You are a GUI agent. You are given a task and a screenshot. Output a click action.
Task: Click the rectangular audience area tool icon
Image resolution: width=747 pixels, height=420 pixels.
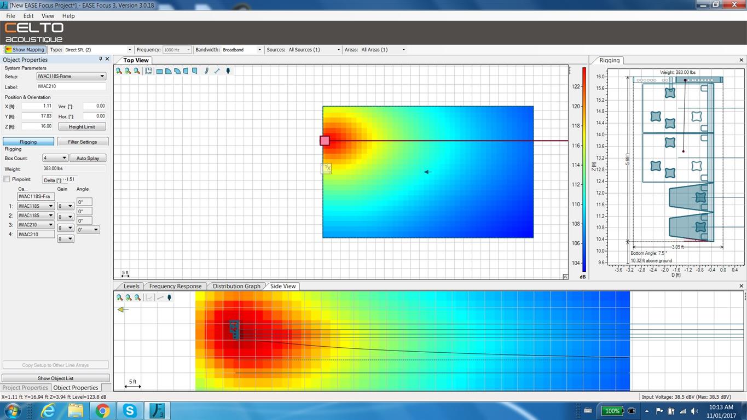coord(160,71)
